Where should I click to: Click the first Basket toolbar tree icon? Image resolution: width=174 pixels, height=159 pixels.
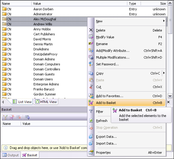pos(5,117)
